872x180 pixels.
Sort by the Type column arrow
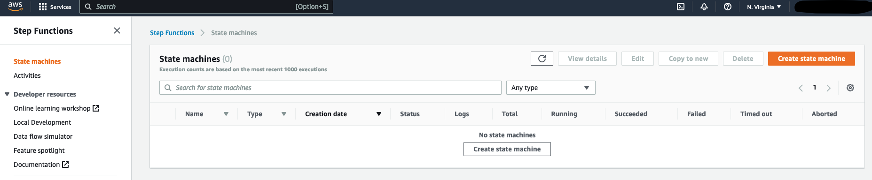[x=284, y=114]
